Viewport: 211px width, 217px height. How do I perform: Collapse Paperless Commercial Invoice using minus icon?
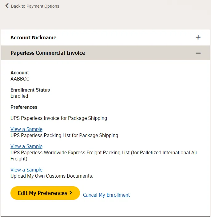pyautogui.click(x=198, y=53)
